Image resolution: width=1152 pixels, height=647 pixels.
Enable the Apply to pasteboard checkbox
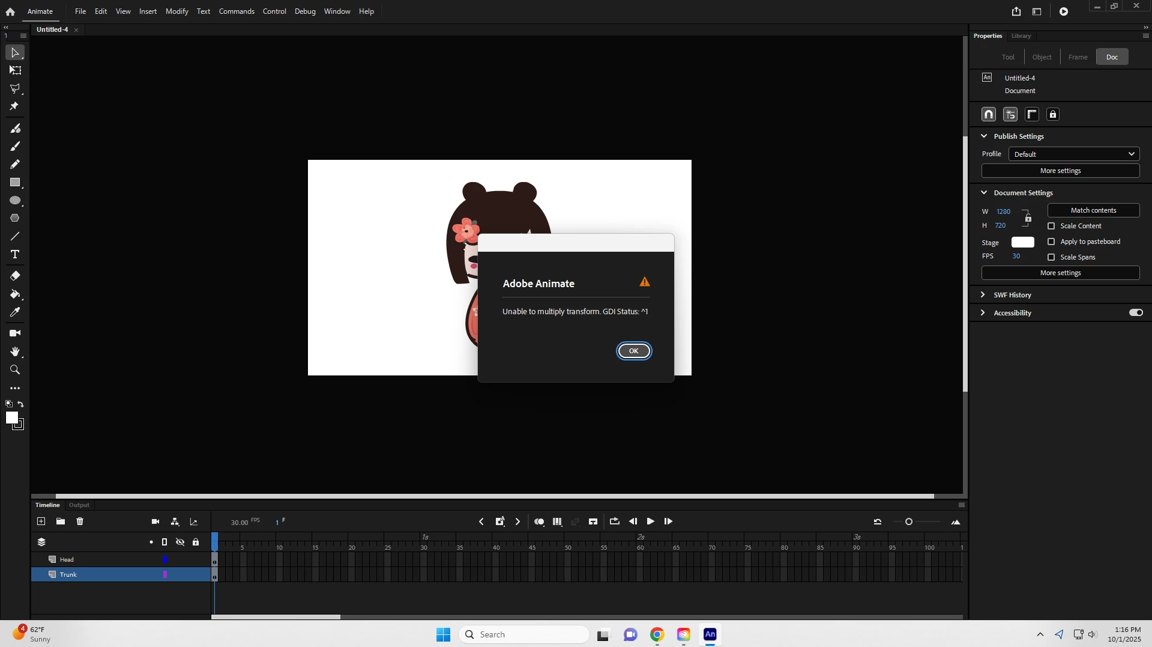(1051, 241)
